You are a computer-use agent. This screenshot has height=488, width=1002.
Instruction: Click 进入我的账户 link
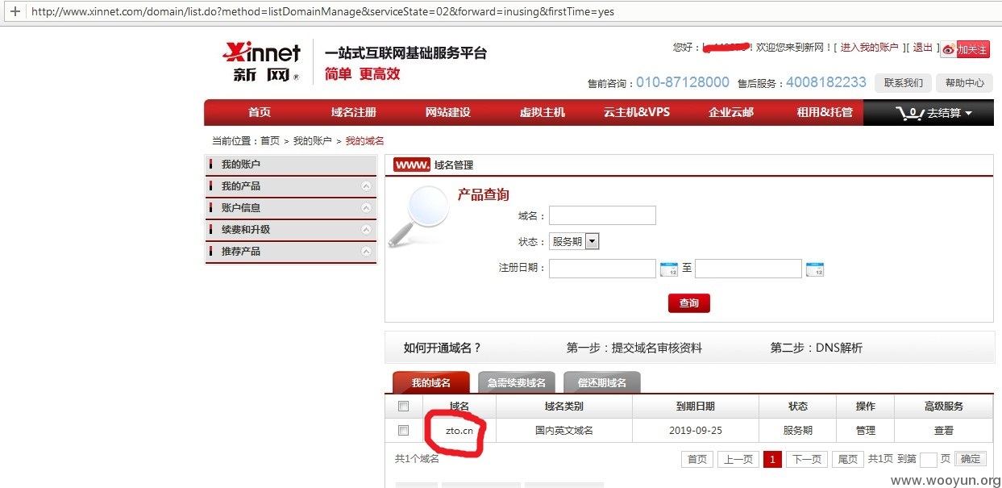(869, 48)
